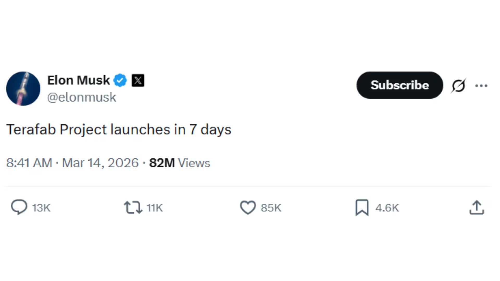
Task: Subscribe to Elon Musk
Action: 399,85
